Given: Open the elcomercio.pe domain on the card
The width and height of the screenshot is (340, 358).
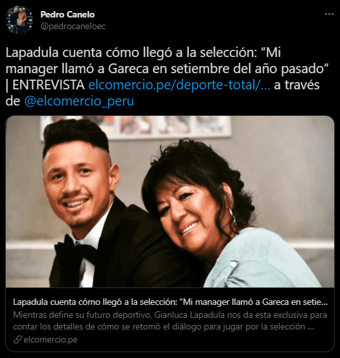Looking at the screenshot, I should tap(51, 339).
